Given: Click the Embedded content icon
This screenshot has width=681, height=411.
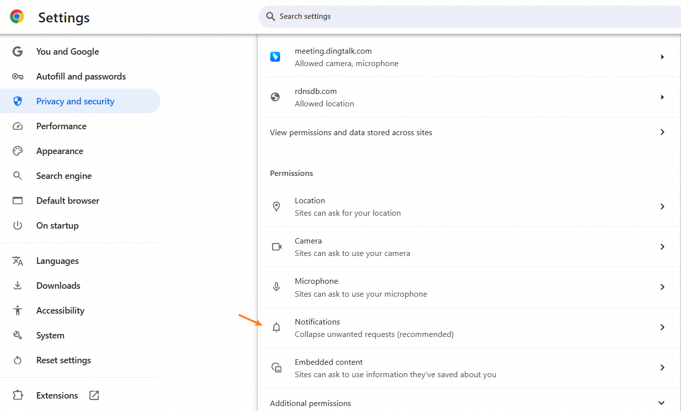Looking at the screenshot, I should (277, 368).
